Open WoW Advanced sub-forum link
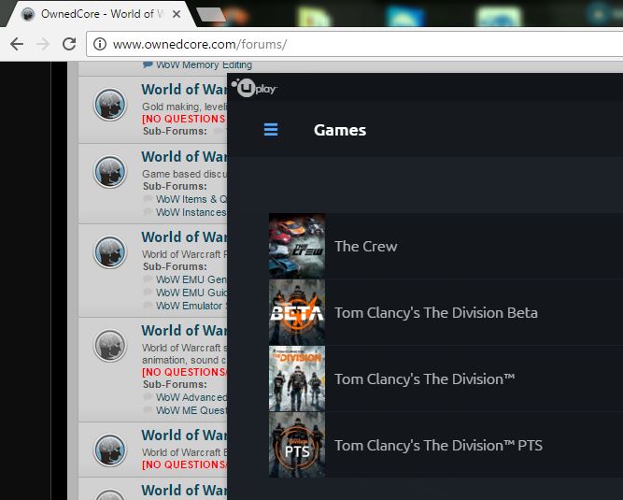 click(191, 397)
